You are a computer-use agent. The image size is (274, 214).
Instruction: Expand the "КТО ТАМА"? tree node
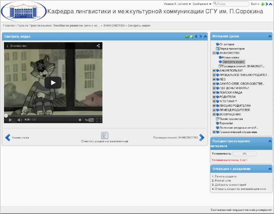pos(214,101)
